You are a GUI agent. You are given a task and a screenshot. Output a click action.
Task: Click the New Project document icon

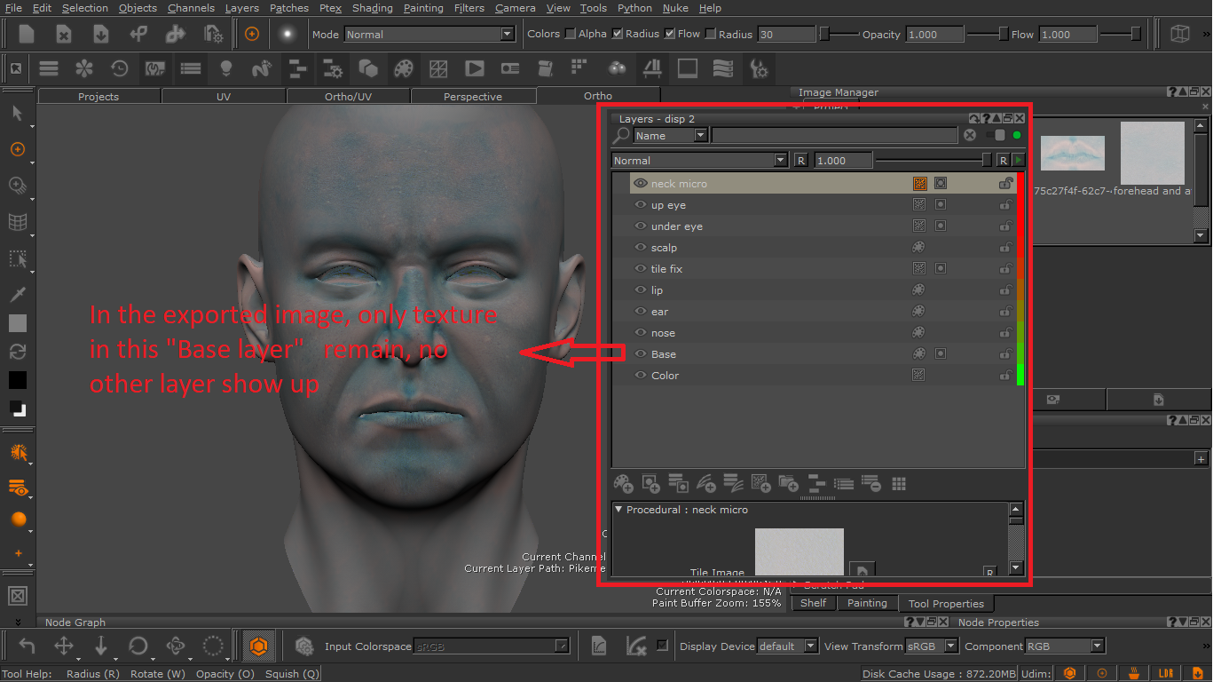(27, 34)
